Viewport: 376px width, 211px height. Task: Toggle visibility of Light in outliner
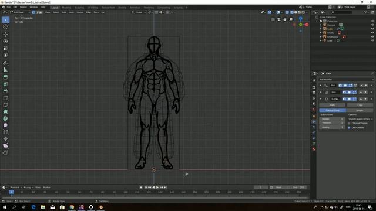coord(372,40)
